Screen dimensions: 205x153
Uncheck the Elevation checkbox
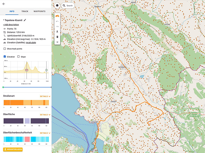4,57
